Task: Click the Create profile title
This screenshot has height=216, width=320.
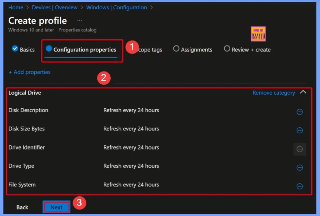Action: click(x=37, y=21)
